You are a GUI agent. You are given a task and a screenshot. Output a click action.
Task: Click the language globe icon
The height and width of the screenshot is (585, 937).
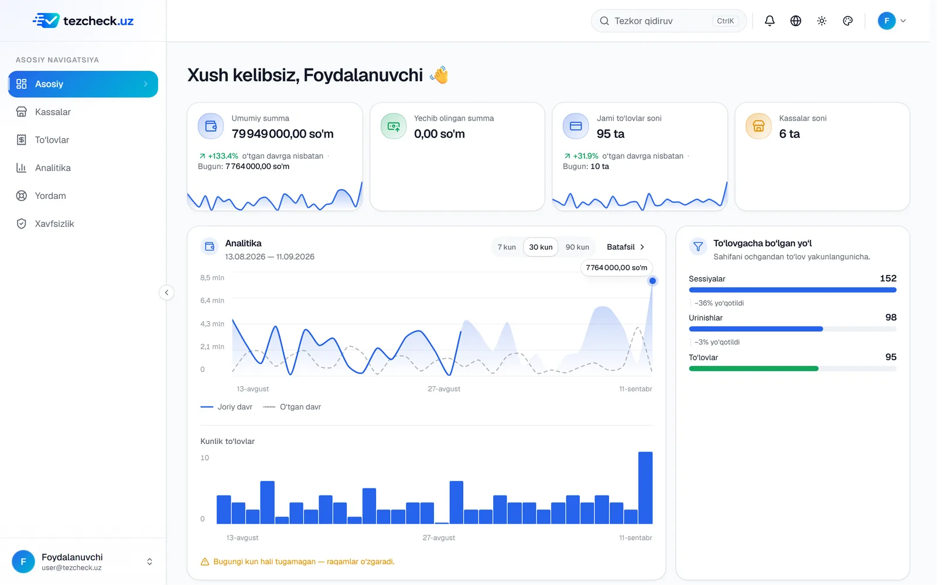pos(795,21)
